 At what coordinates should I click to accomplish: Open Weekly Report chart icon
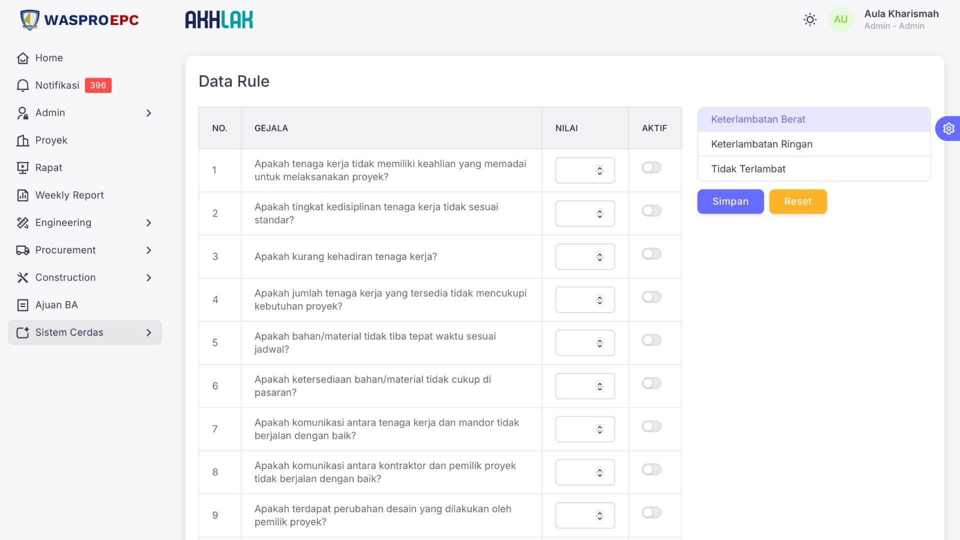(22, 195)
